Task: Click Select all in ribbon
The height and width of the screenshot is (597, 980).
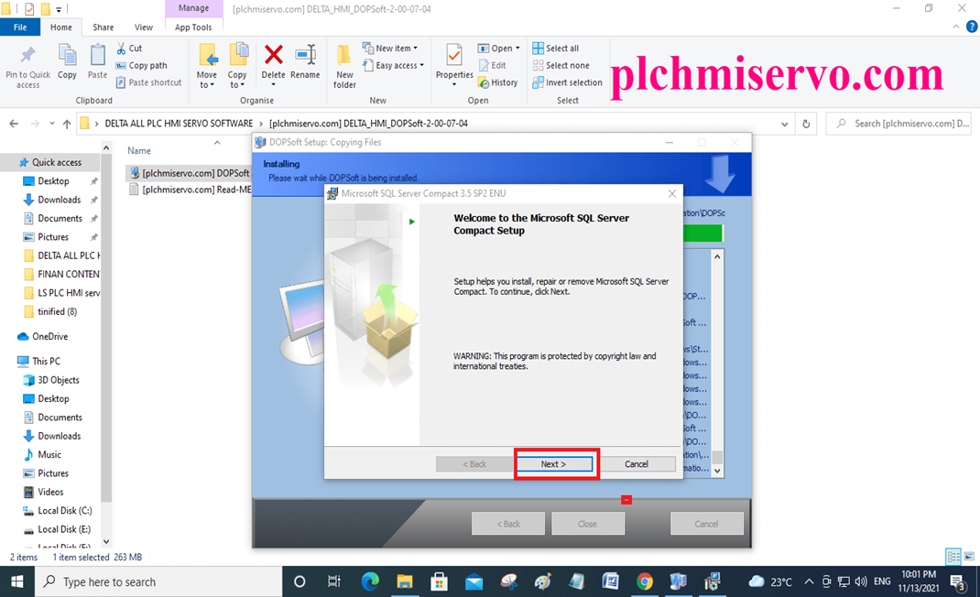Action: coord(556,49)
